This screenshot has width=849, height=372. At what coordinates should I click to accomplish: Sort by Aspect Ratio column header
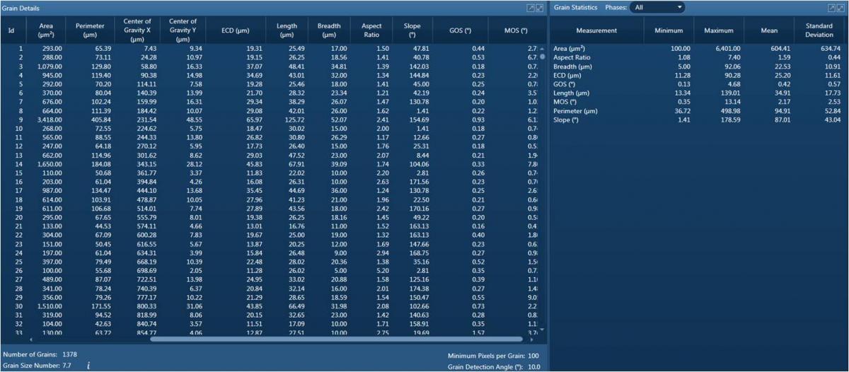371,30
